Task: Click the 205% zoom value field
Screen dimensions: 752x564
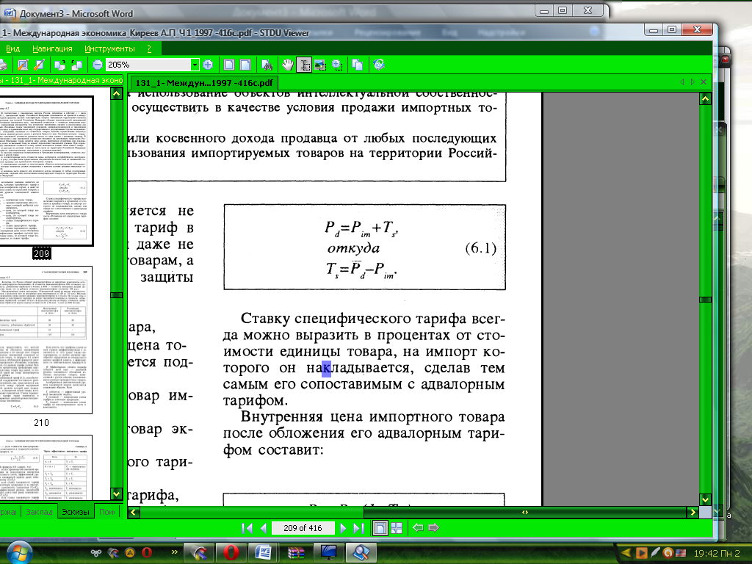Action: [148, 65]
